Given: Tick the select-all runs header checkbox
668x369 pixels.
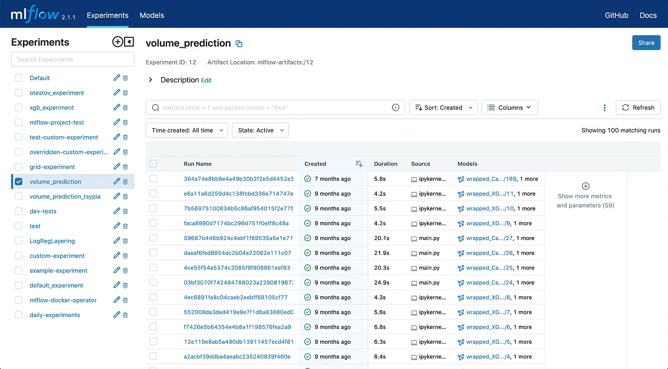Looking at the screenshot, I should click(x=153, y=164).
